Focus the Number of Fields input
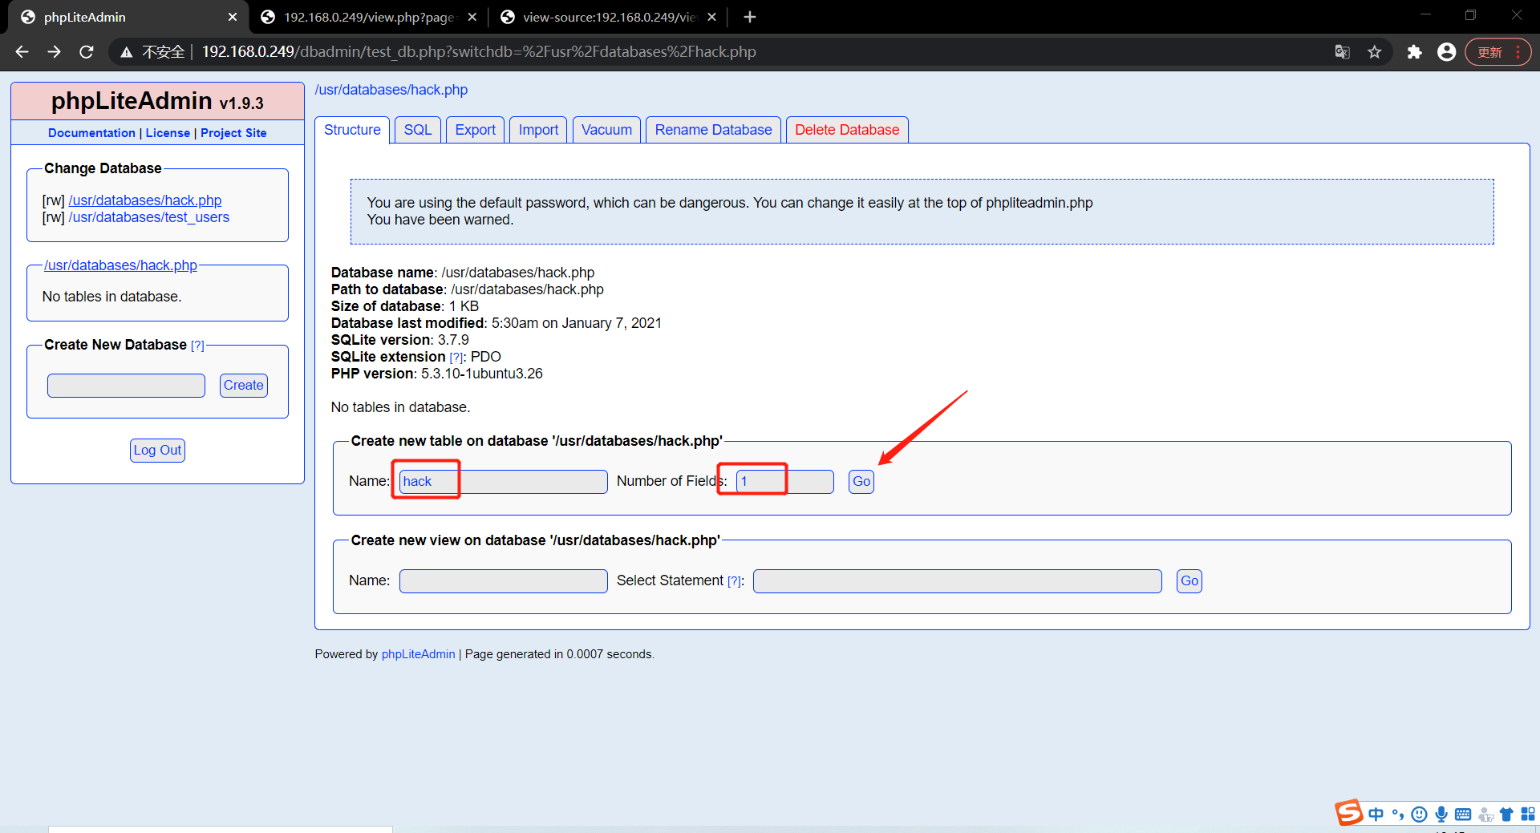Viewport: 1540px width, 833px height. (x=784, y=482)
